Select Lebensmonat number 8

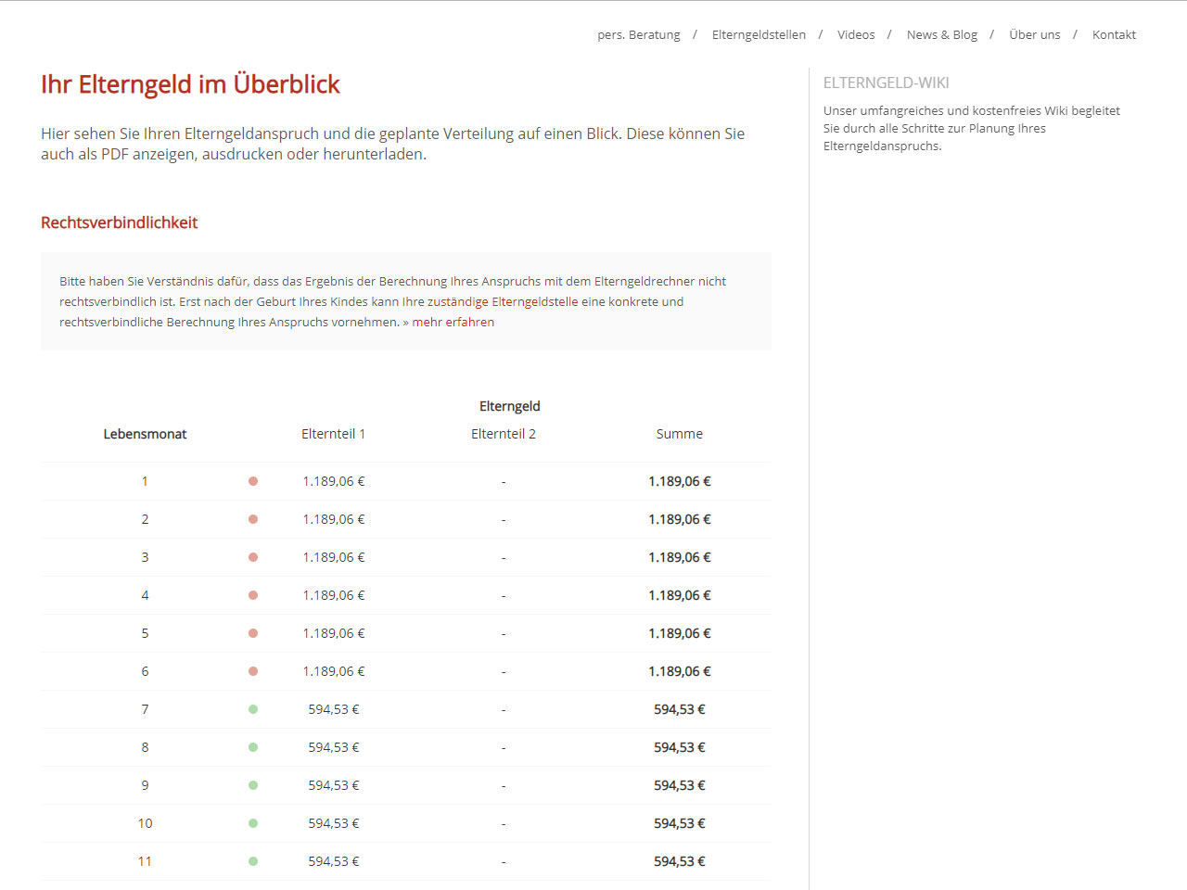(145, 747)
